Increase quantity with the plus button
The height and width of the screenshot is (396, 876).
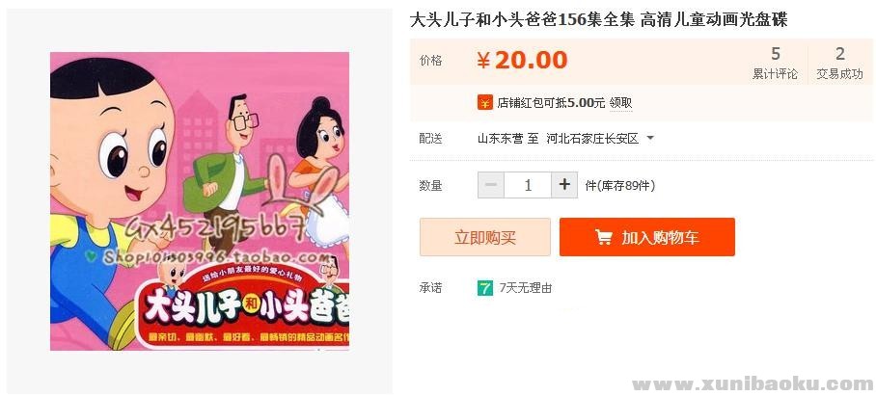tap(564, 185)
